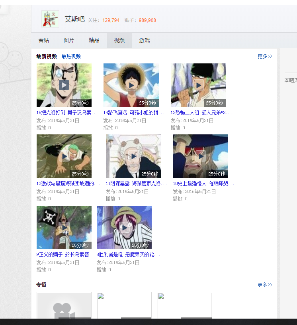The width and height of the screenshot is (297, 325).
Task: Open title link 11阴谋暴露 海贼管家克洛...
Action: tap(136, 184)
